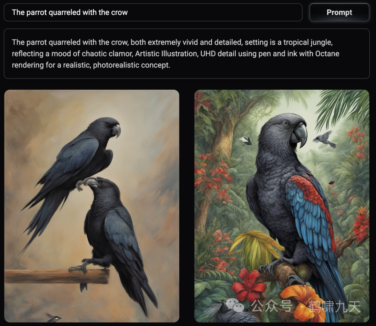
Task: Open the right generated jungle parrot image
Action: pyautogui.click(x=282, y=206)
